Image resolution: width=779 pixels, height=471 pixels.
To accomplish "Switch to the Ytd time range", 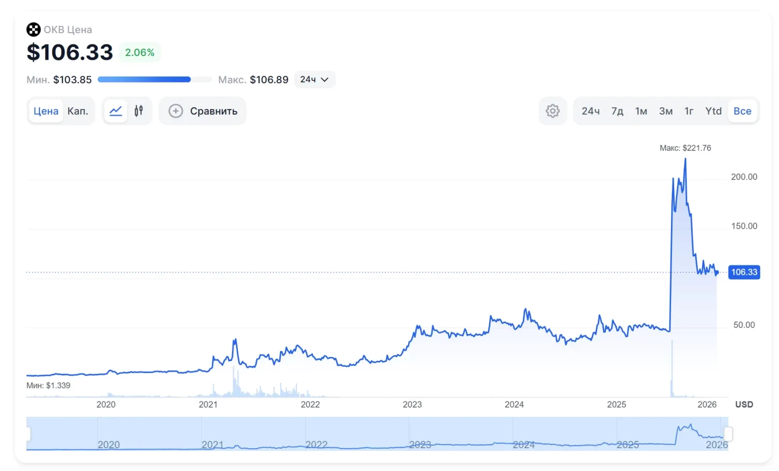I will (x=713, y=111).
